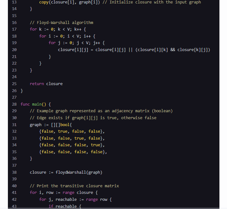The image size is (227, 209).
Task: Click the 'copy' function call on line 13
Action: [44, 2]
